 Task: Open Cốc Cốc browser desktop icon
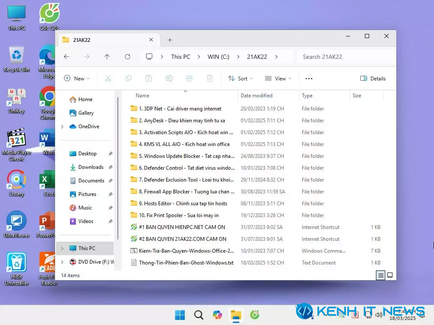click(x=49, y=17)
